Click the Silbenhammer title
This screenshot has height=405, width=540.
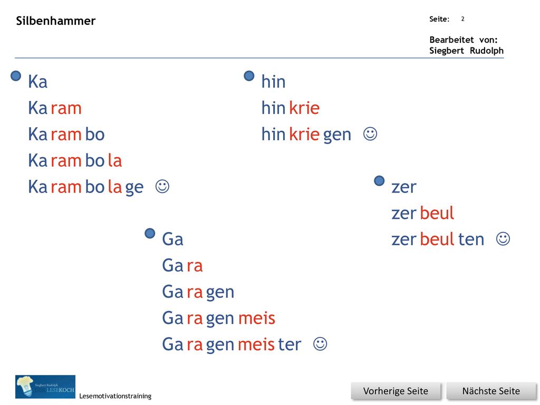(56, 21)
